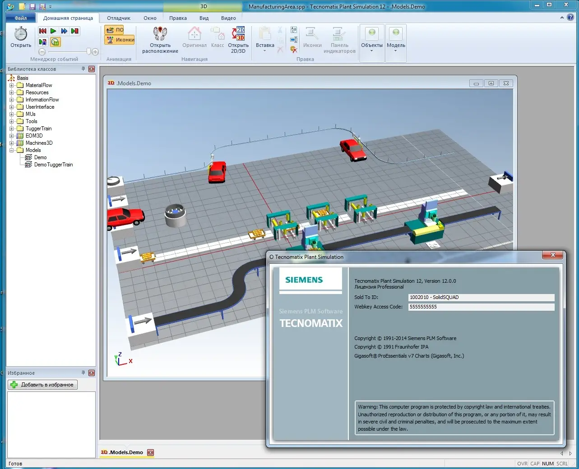The width and height of the screenshot is (579, 469).
Task: Open the Event Controller stopwatch icon
Action: pos(21,34)
